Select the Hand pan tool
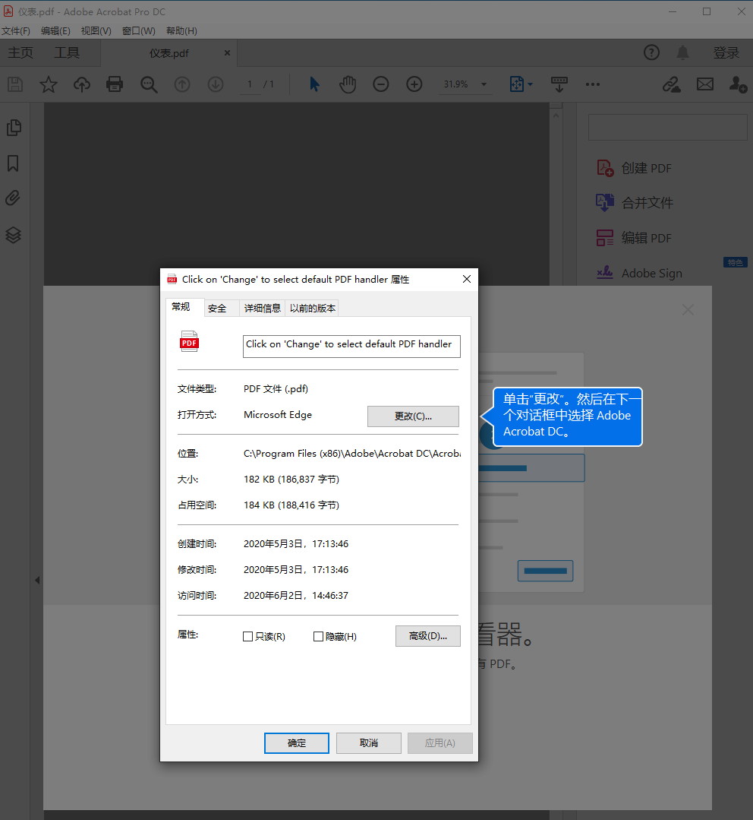 [348, 84]
